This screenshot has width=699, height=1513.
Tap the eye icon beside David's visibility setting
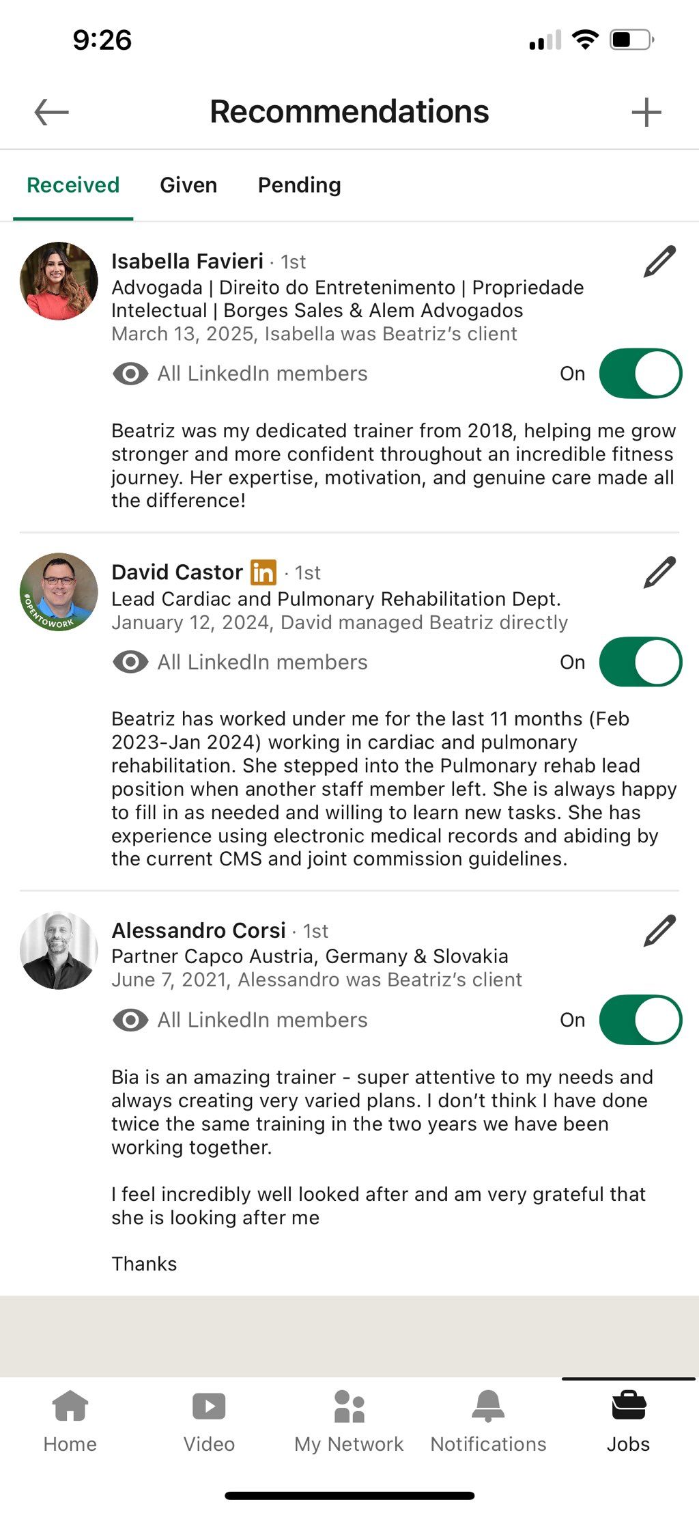(x=130, y=662)
